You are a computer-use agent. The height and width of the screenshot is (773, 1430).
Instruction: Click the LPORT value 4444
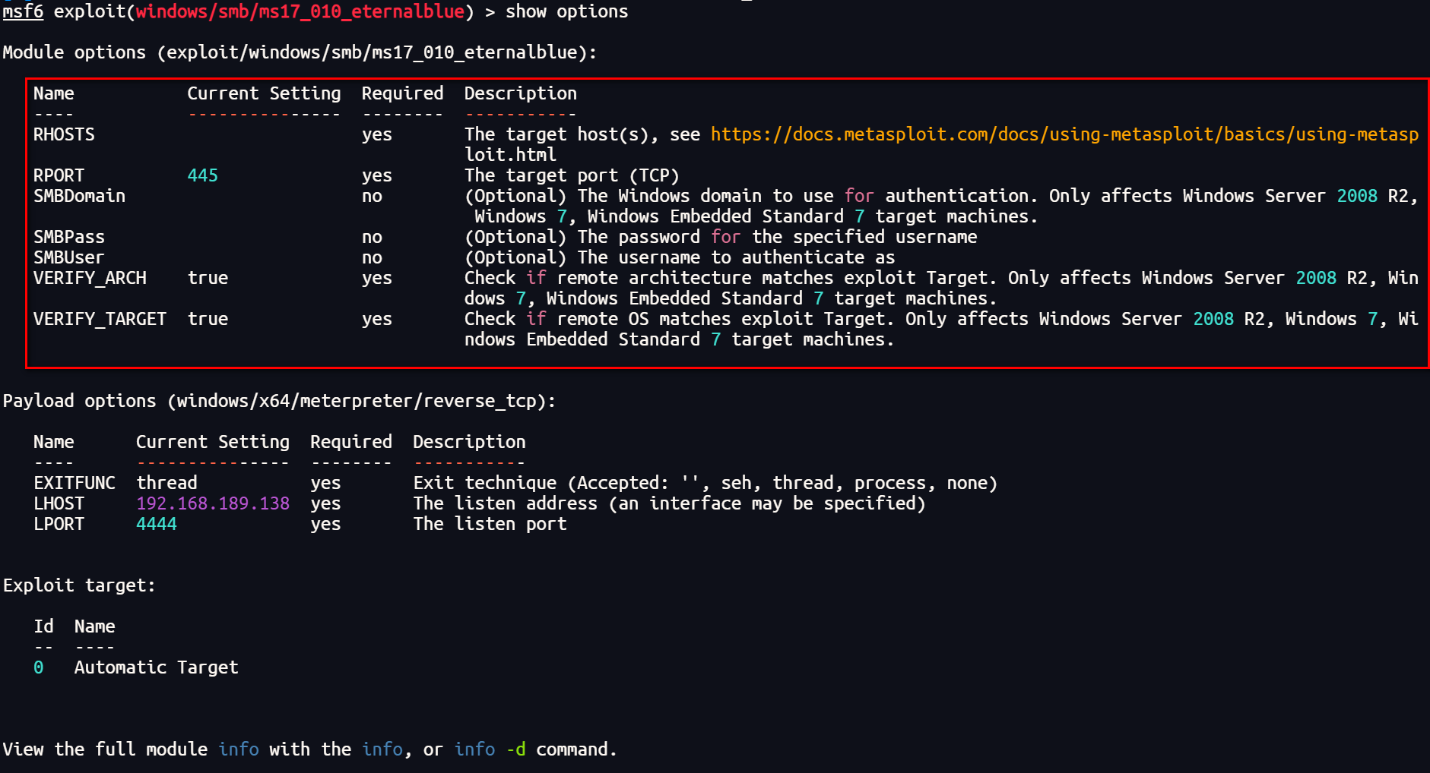tap(157, 523)
